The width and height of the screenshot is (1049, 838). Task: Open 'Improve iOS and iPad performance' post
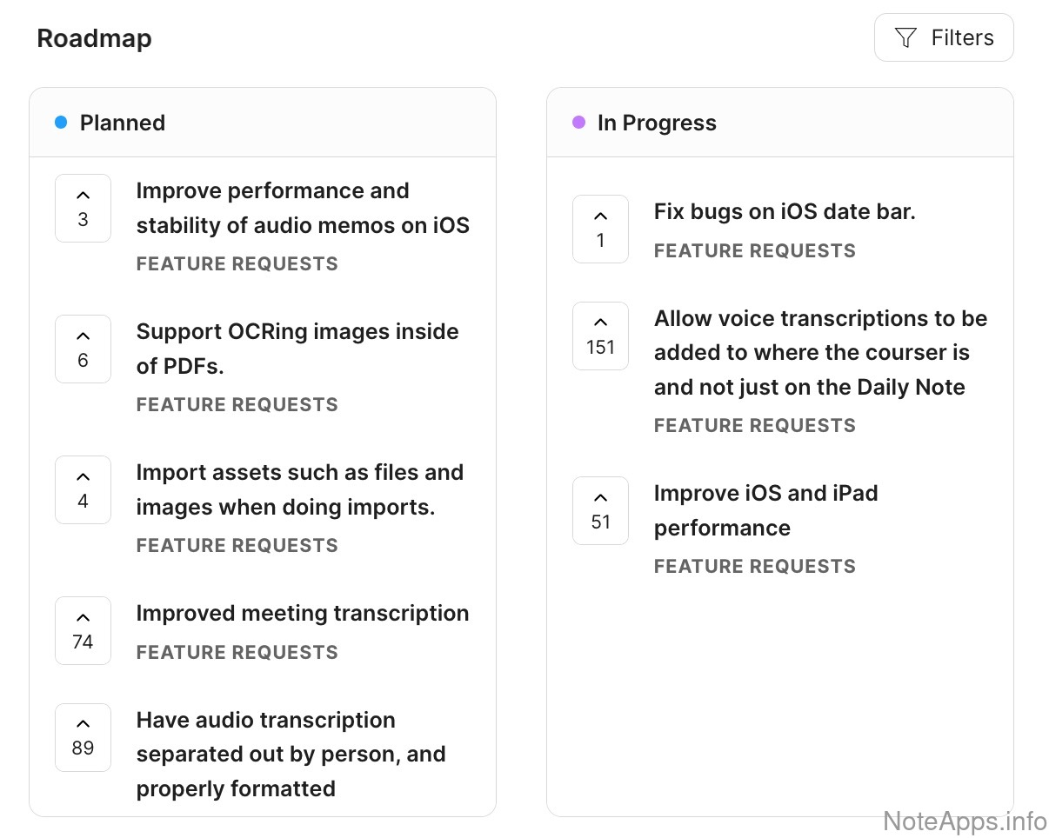tap(765, 510)
